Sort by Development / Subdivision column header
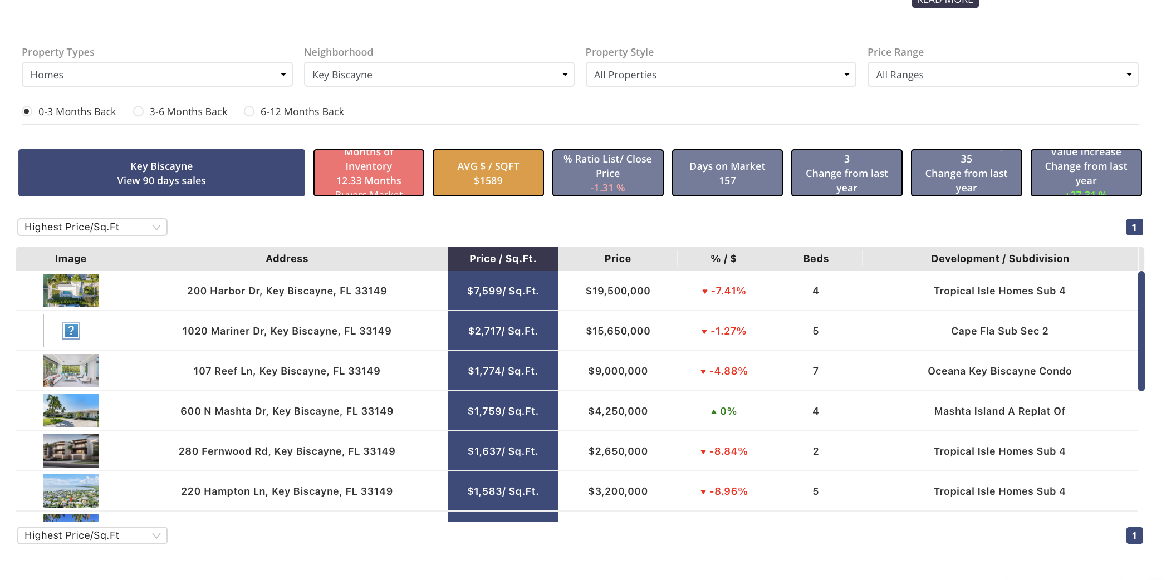 point(1000,259)
